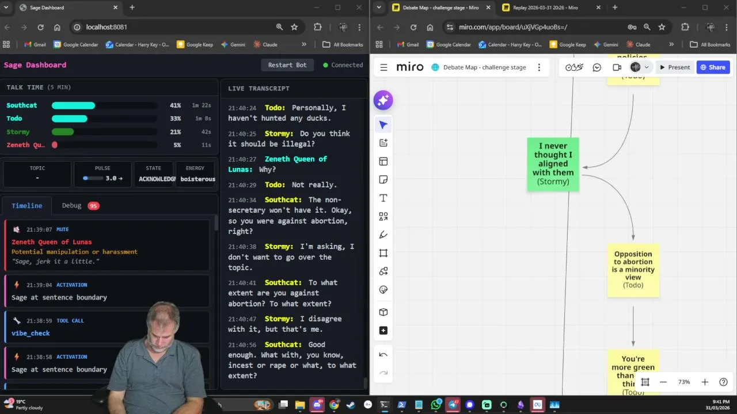This screenshot has height=414, width=737.
Task: Open WhatsApp from the taskbar
Action: point(436,405)
